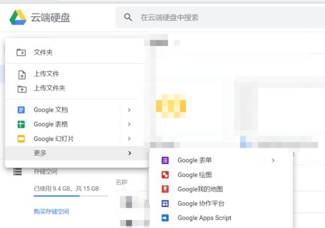
Task: Expand the Google 幻灯片 submenu arrow
Action: [129, 139]
